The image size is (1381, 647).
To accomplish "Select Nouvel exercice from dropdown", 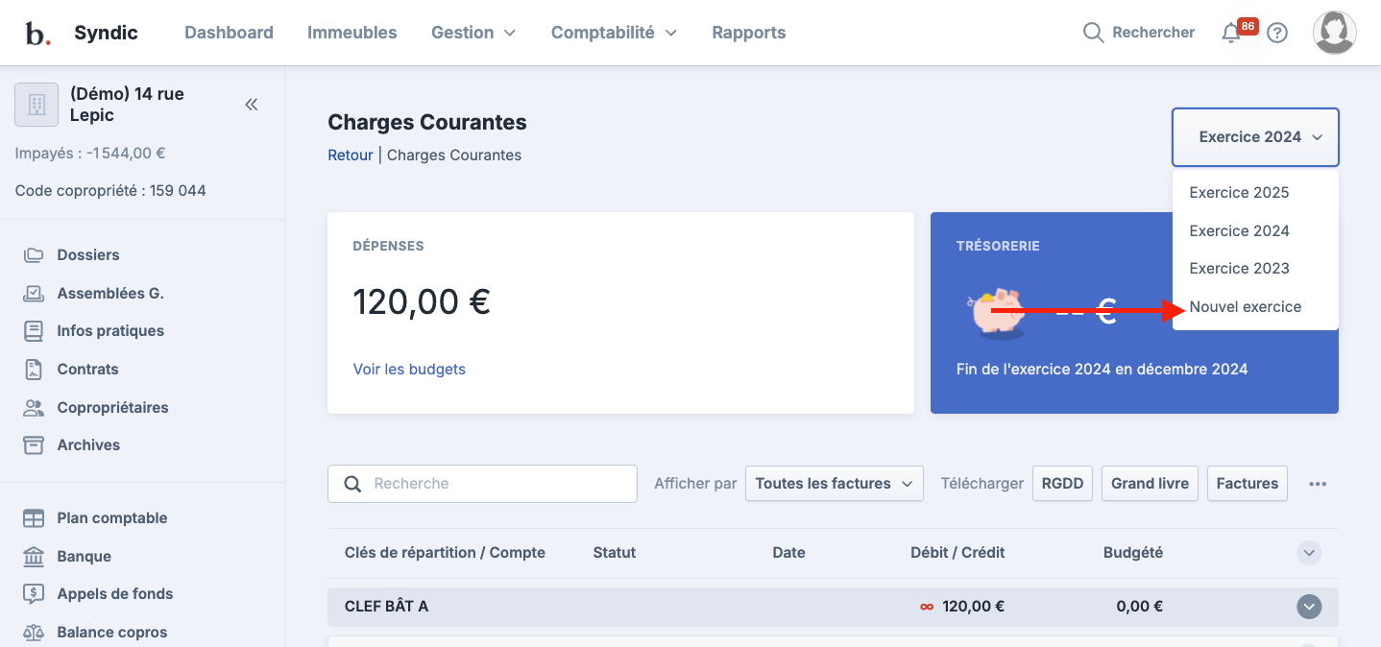I will click(x=1245, y=306).
